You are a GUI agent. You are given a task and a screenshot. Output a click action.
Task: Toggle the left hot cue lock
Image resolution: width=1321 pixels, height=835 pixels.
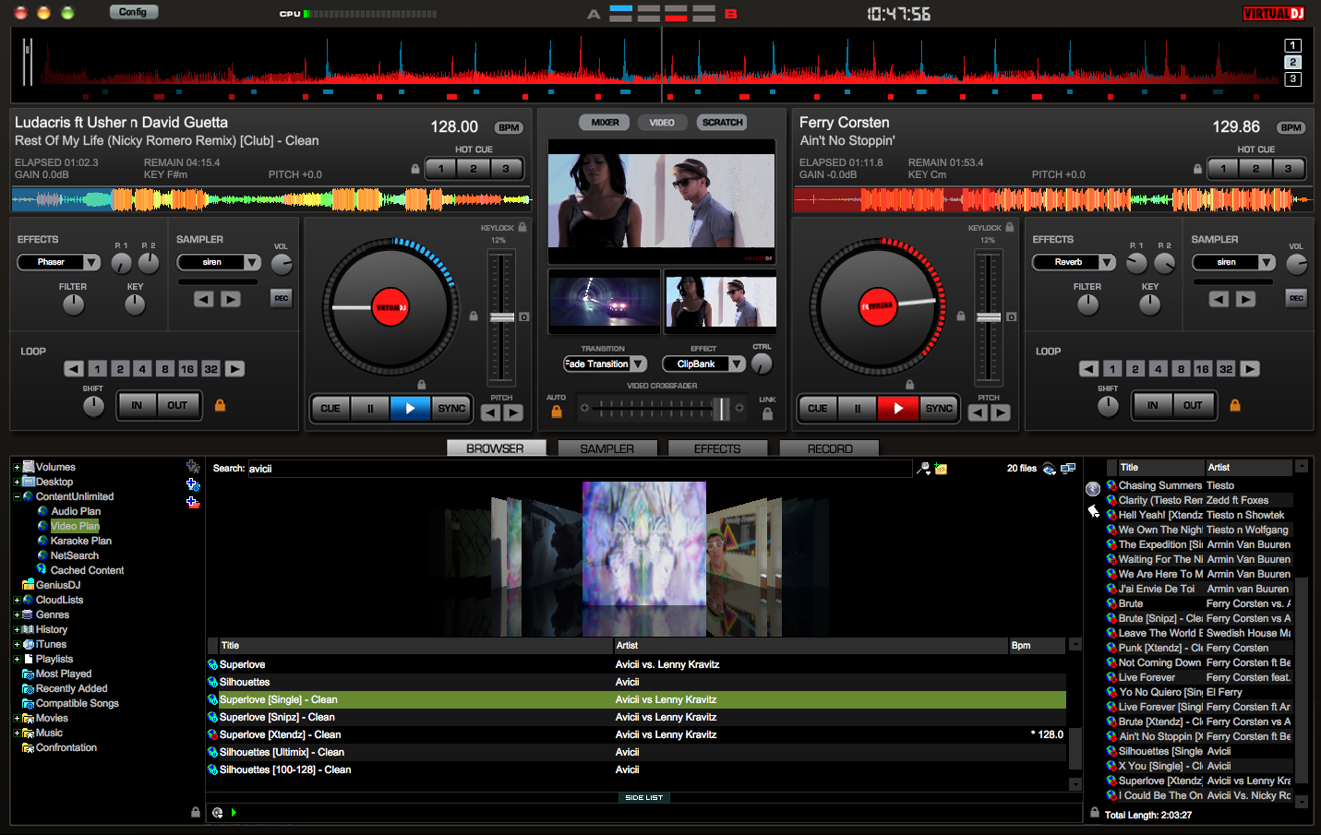pos(415,169)
